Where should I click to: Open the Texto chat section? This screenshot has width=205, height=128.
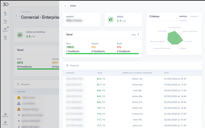pyautogui.click(x=5, y=21)
